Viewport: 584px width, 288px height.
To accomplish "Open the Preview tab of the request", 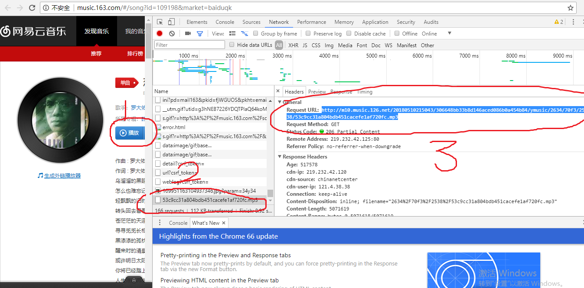I will coord(317,91).
